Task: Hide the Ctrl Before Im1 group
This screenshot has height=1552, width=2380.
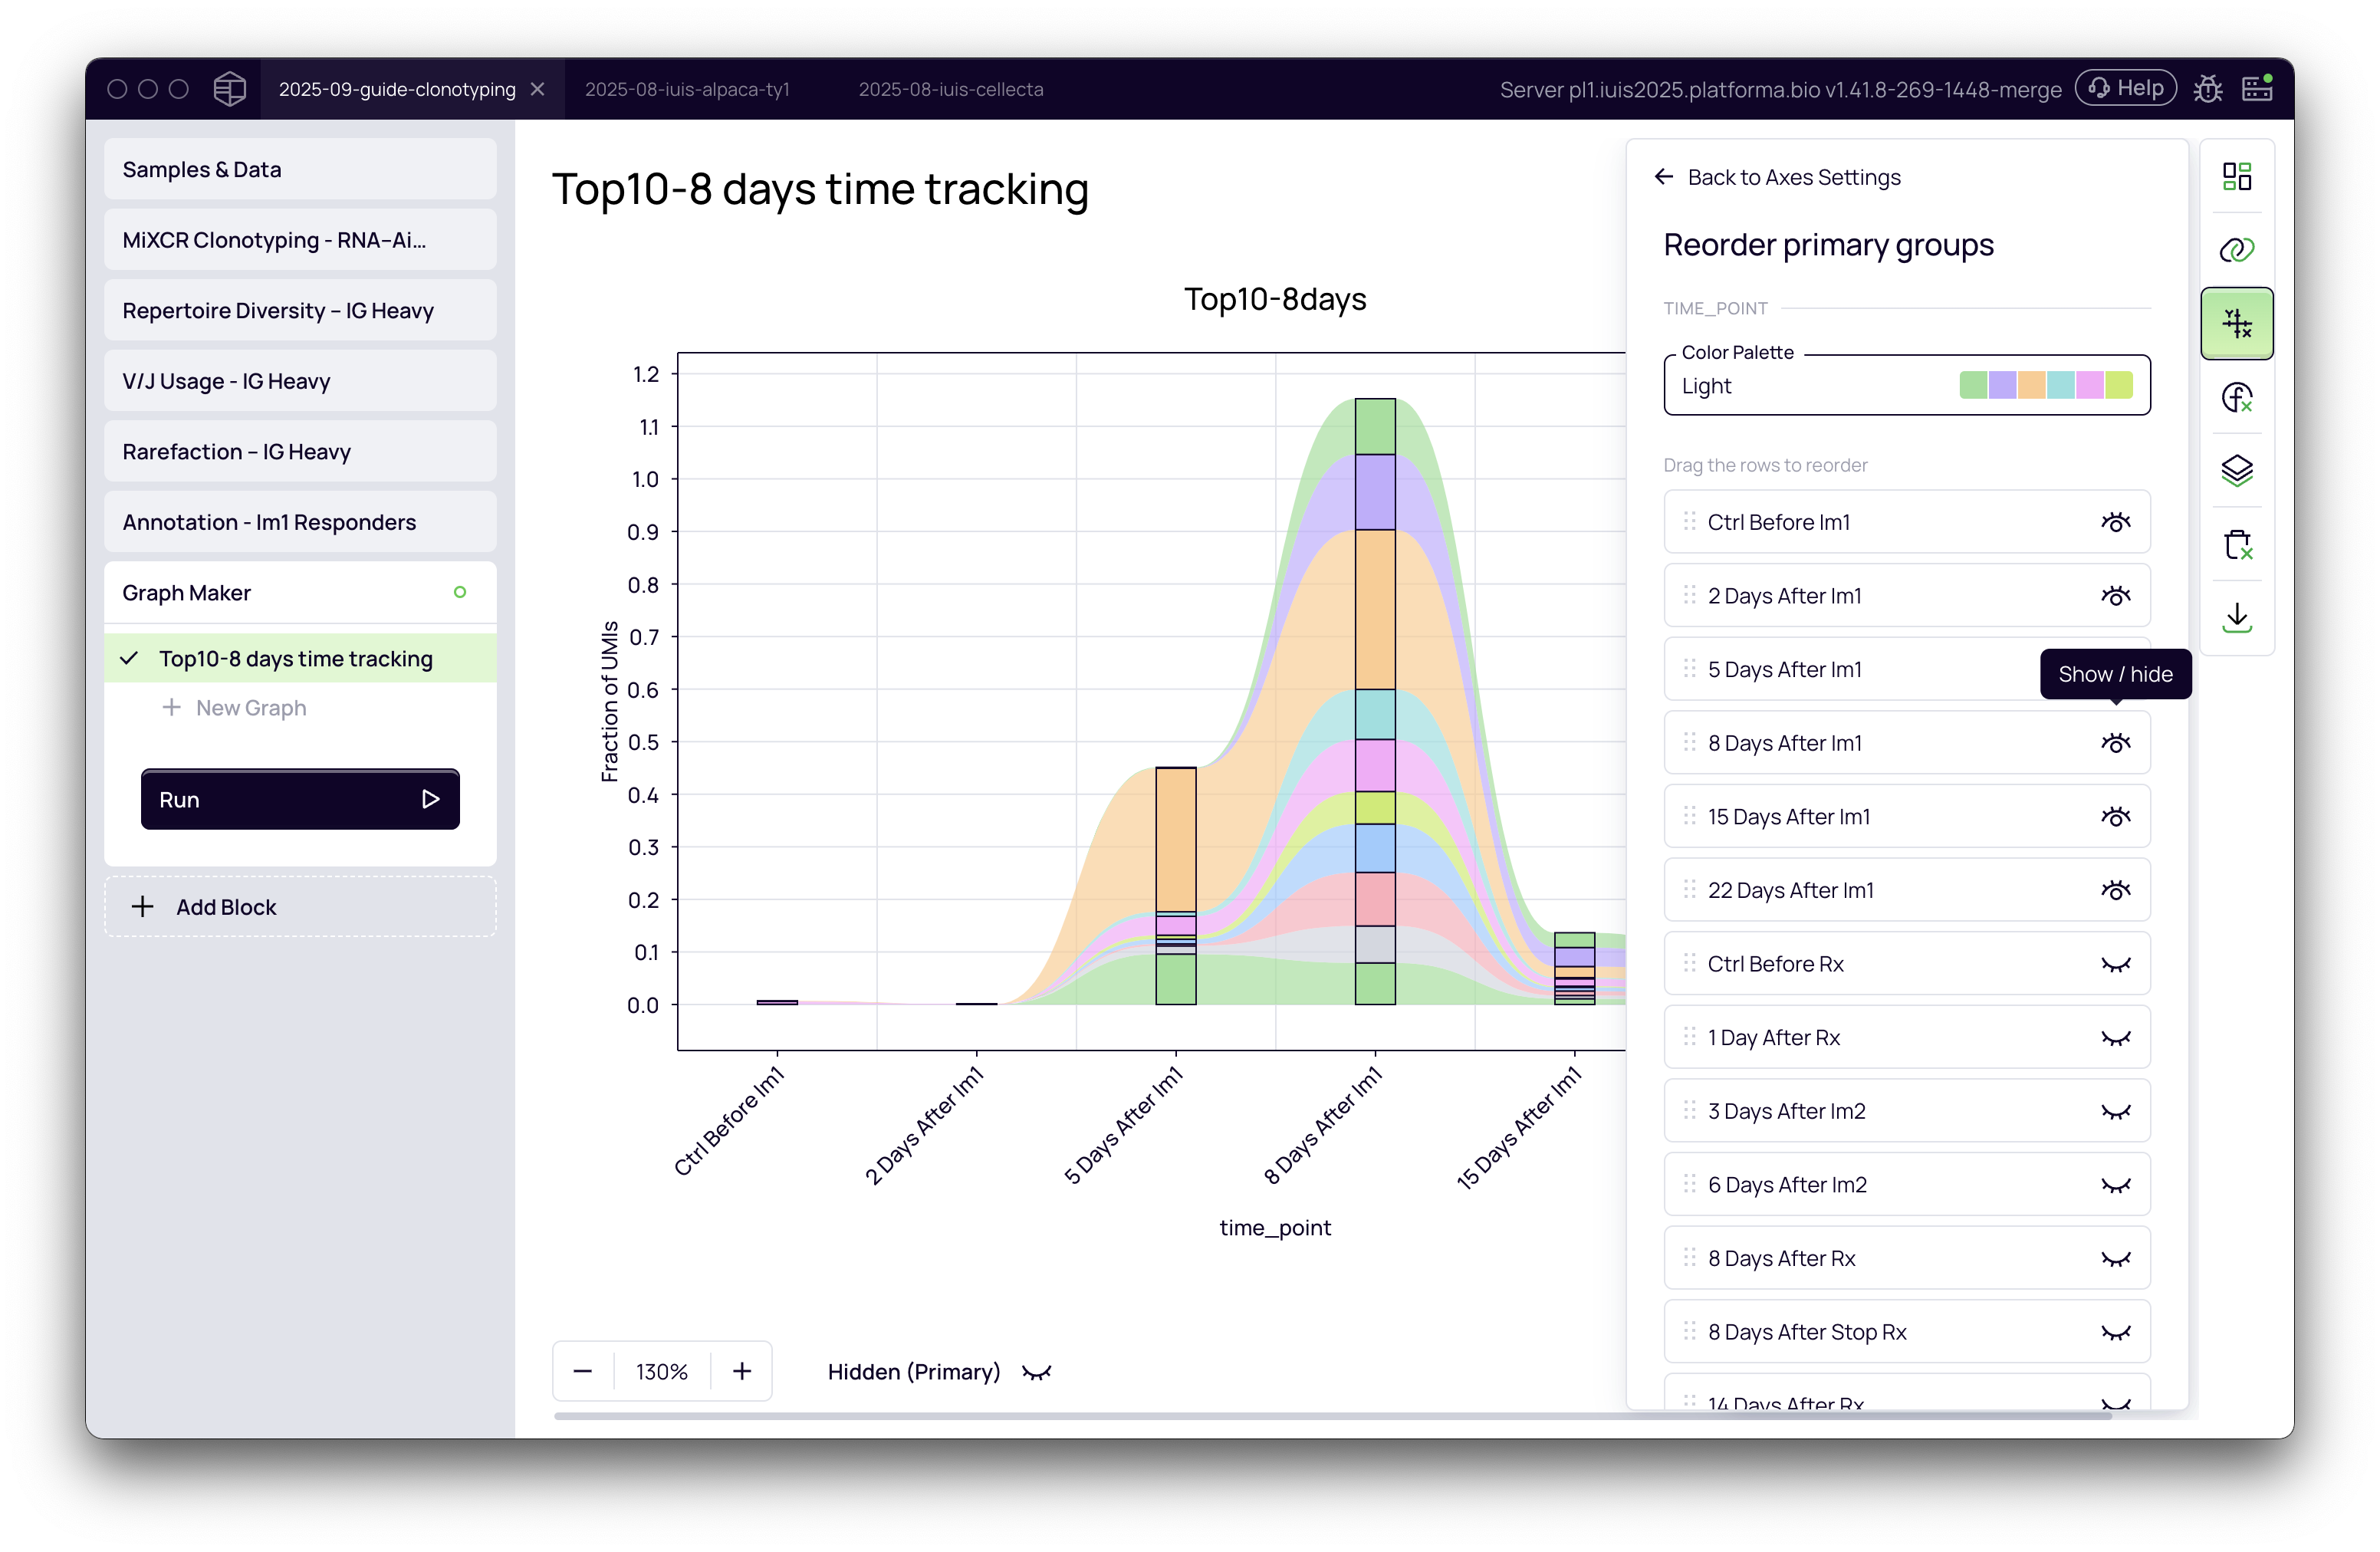Action: (2115, 522)
